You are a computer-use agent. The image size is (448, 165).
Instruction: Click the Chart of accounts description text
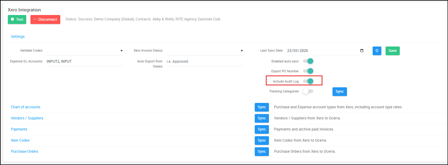click(x=338, y=107)
